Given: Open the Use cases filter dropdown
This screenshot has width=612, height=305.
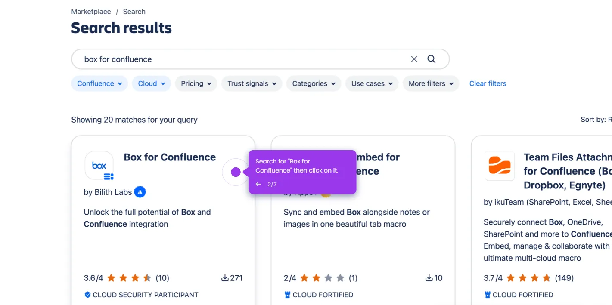Looking at the screenshot, I should [372, 83].
